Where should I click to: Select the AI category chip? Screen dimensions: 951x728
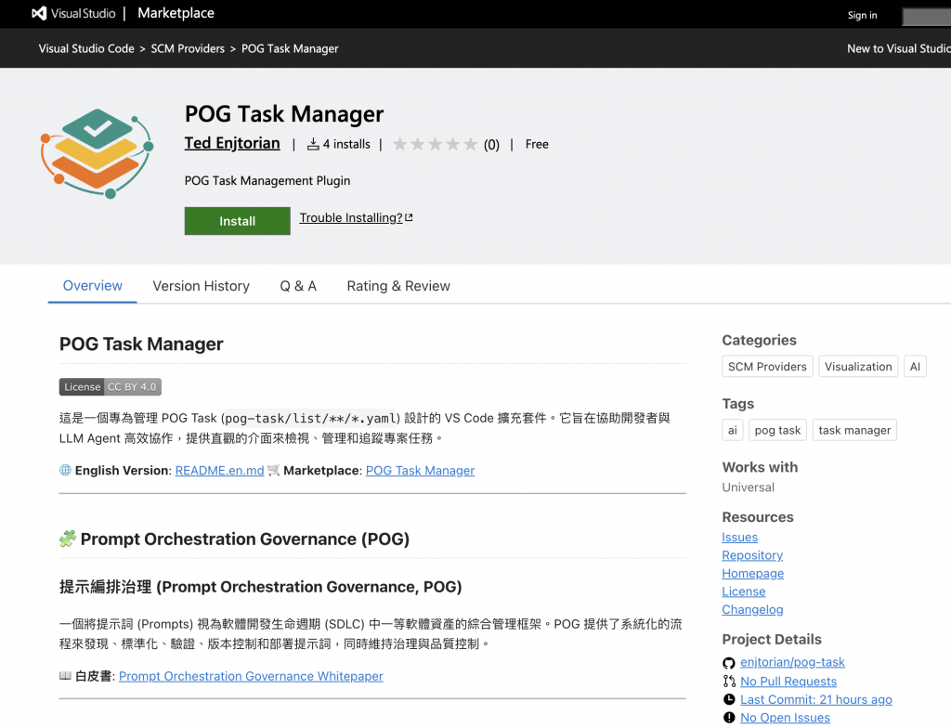915,367
